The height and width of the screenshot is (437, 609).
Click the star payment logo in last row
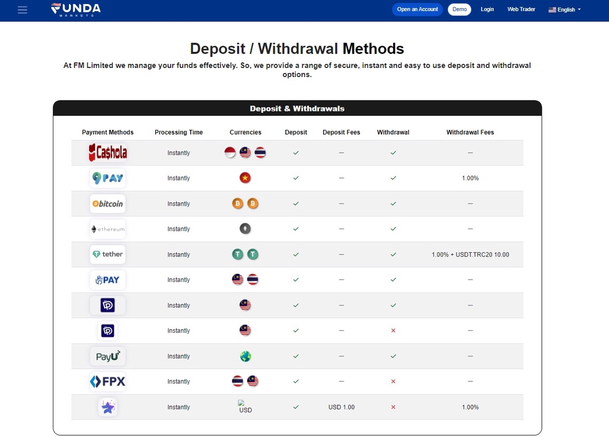pos(107,407)
